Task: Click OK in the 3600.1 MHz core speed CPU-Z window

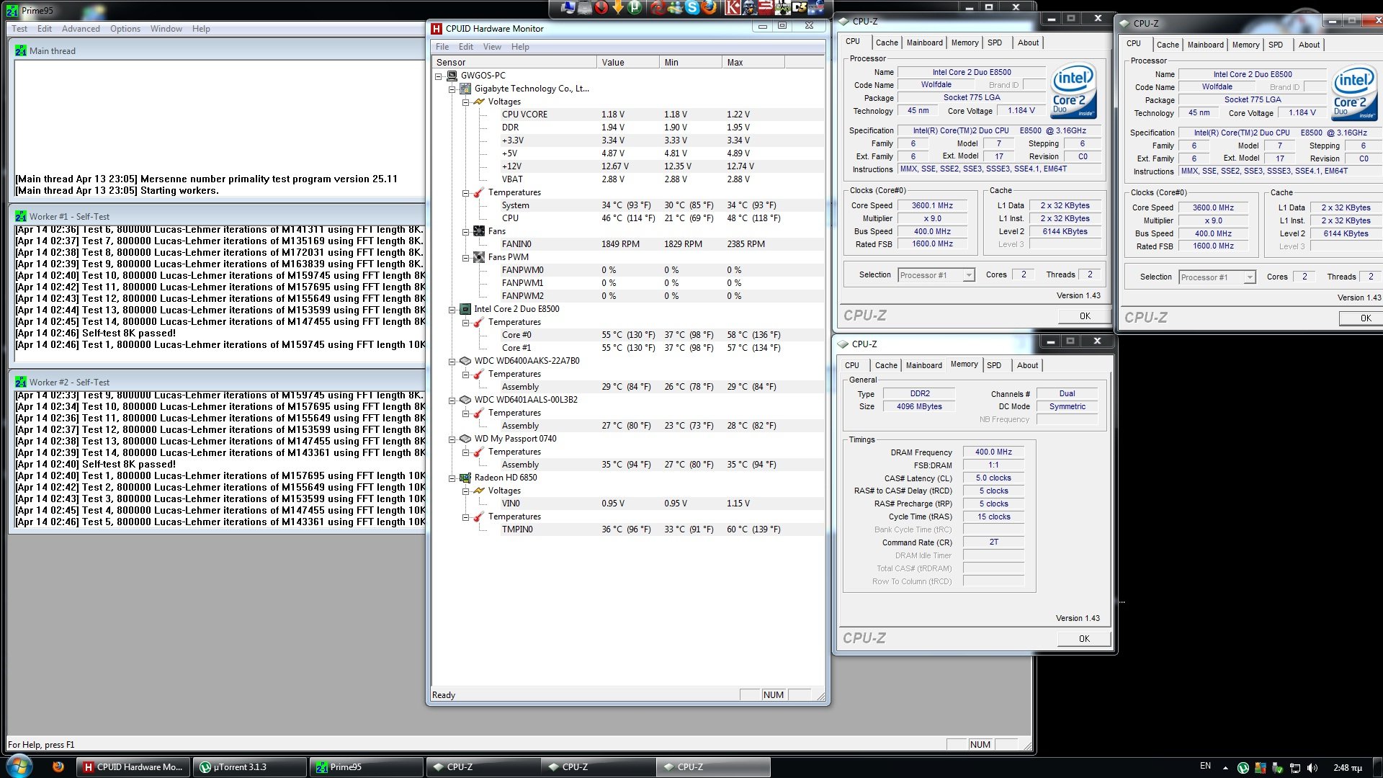Action: pos(1085,316)
